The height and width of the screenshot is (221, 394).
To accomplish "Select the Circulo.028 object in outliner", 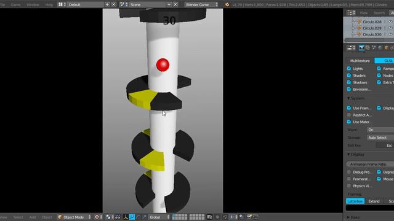I will (x=372, y=22).
